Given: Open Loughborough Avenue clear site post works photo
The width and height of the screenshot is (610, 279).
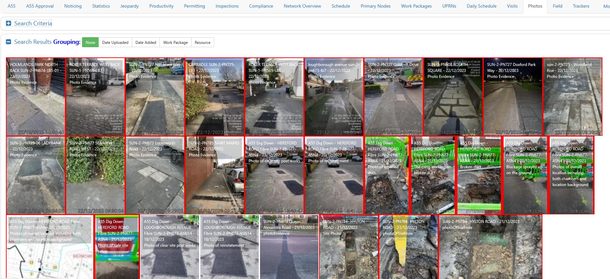Looking at the screenshot, I should click(170, 247).
